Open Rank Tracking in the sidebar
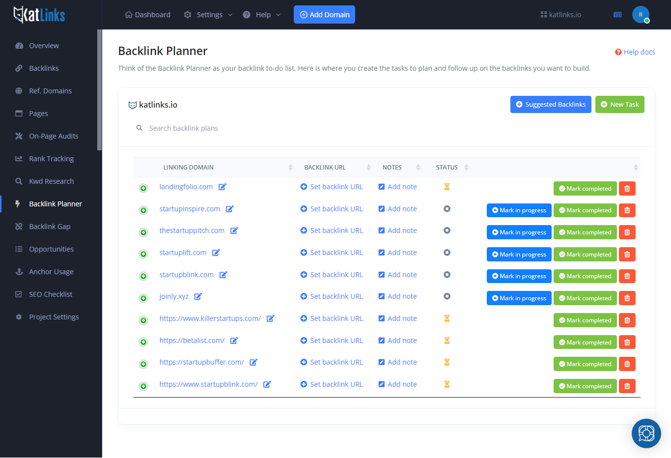671x458 pixels. tap(51, 159)
